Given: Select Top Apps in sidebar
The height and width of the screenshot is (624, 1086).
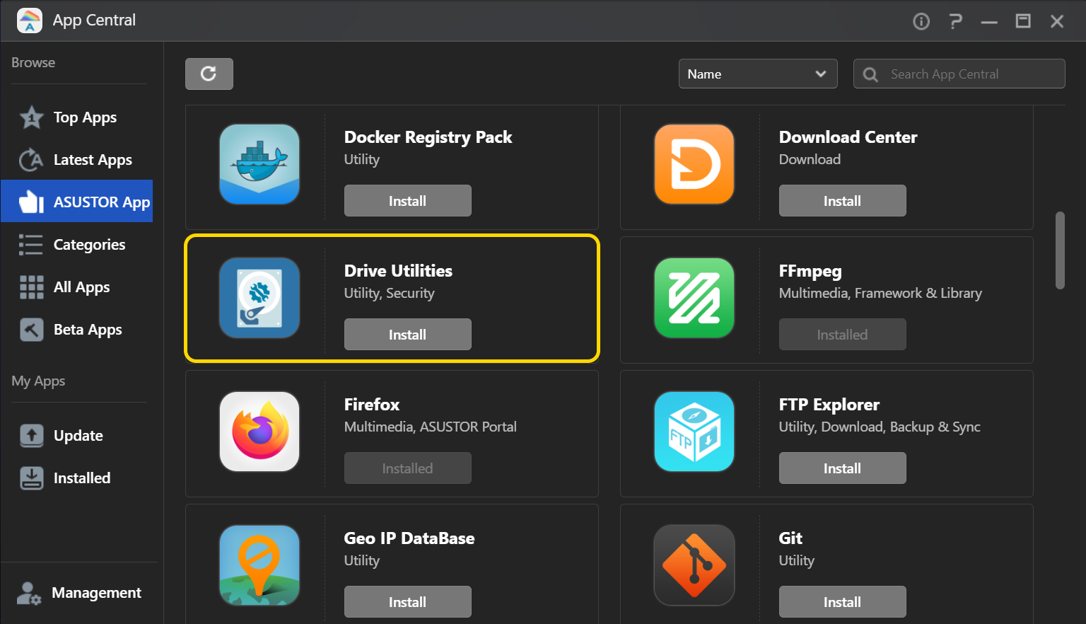Looking at the screenshot, I should (x=85, y=117).
